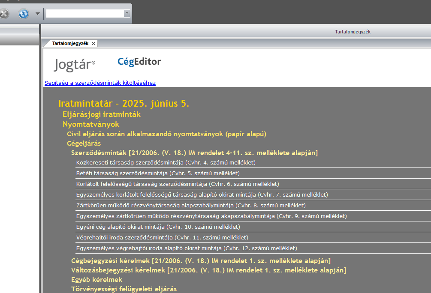Click the Jogtár logo
Image resolution: width=431 pixels, height=293 pixels.
[x=74, y=65]
